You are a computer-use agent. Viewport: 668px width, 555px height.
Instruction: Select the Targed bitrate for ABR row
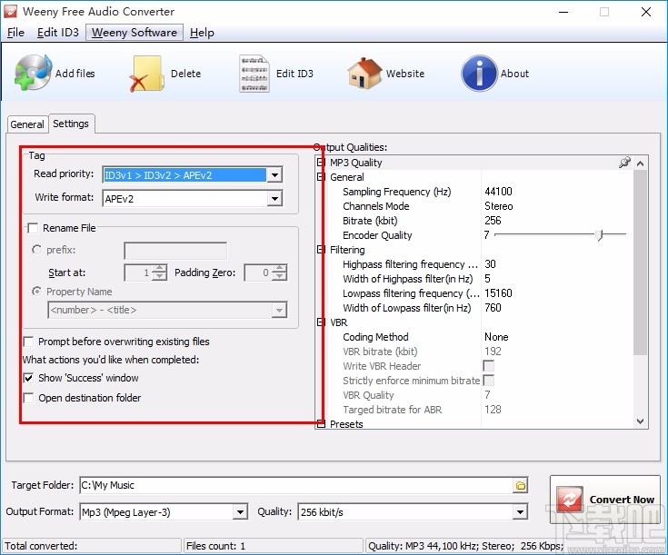pyautogui.click(x=473, y=410)
